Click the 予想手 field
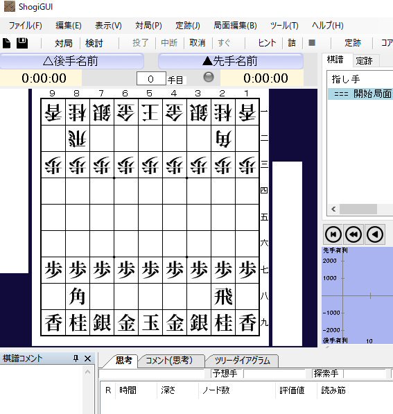The image size is (393, 414). (274, 374)
